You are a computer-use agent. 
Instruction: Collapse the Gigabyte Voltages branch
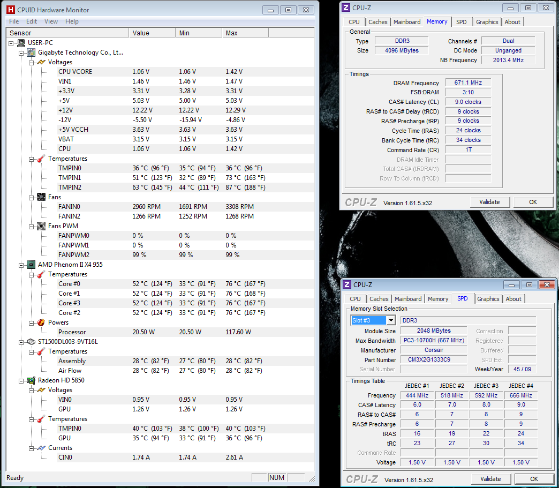(x=32, y=63)
